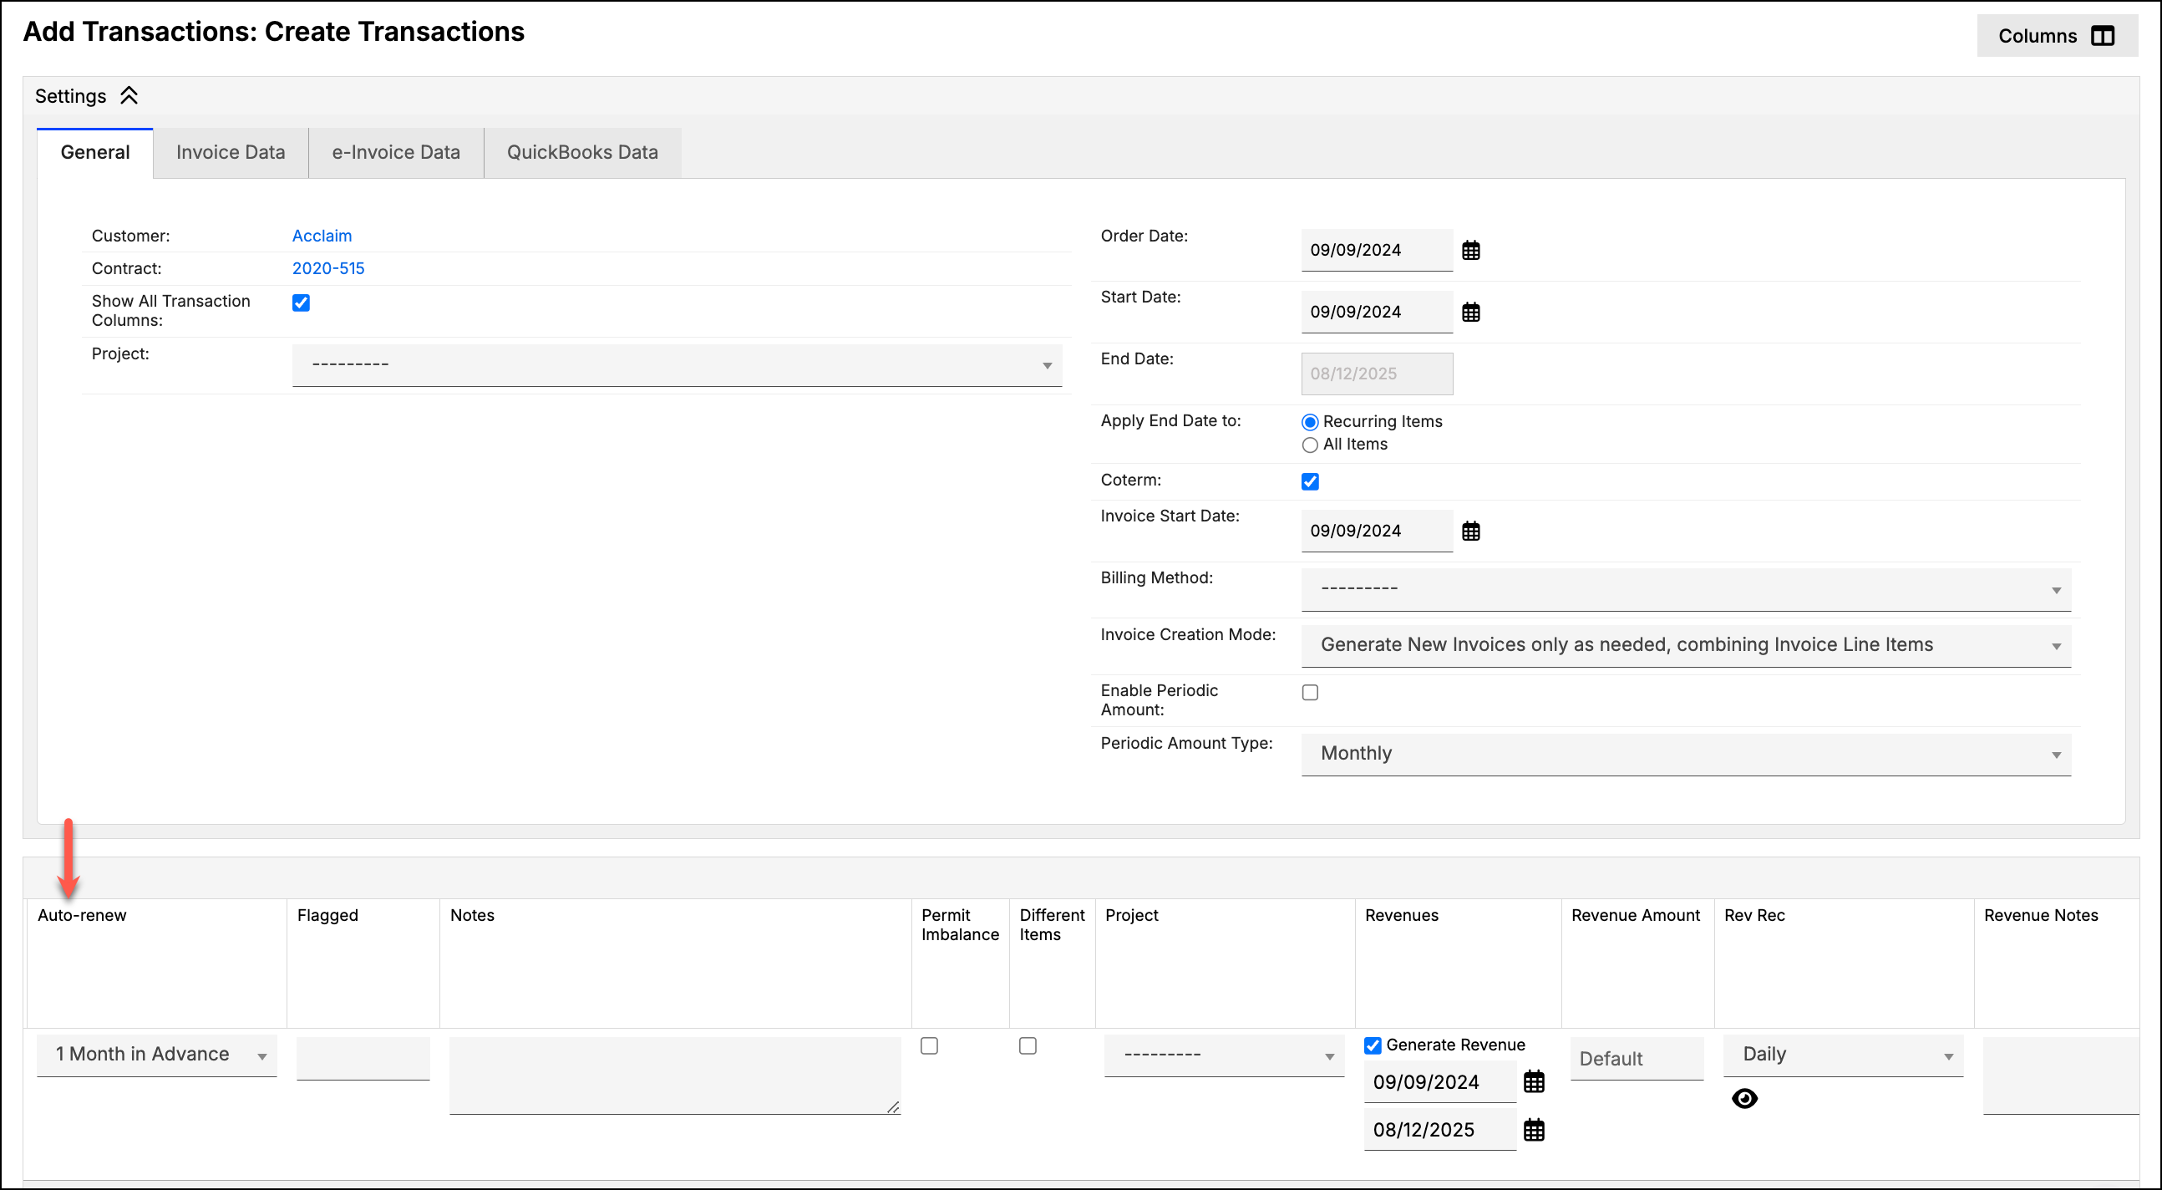The image size is (2162, 1190).
Task: Open calendar for revenue start date 09/09/2024
Action: (1534, 1081)
